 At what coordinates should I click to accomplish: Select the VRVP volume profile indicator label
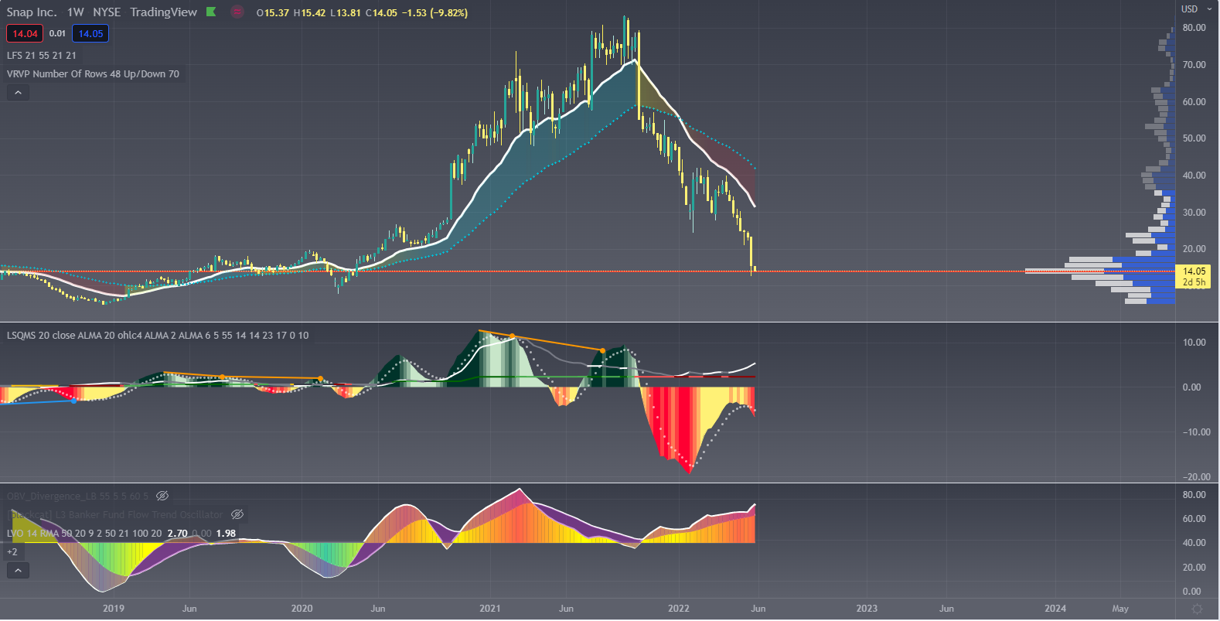(93, 74)
